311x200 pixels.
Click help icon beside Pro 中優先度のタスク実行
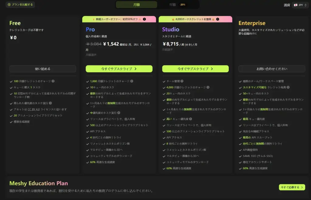(119, 113)
